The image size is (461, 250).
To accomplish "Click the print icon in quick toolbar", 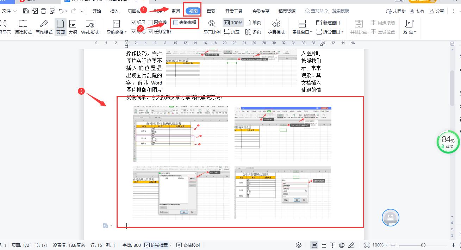I will tap(43, 11).
